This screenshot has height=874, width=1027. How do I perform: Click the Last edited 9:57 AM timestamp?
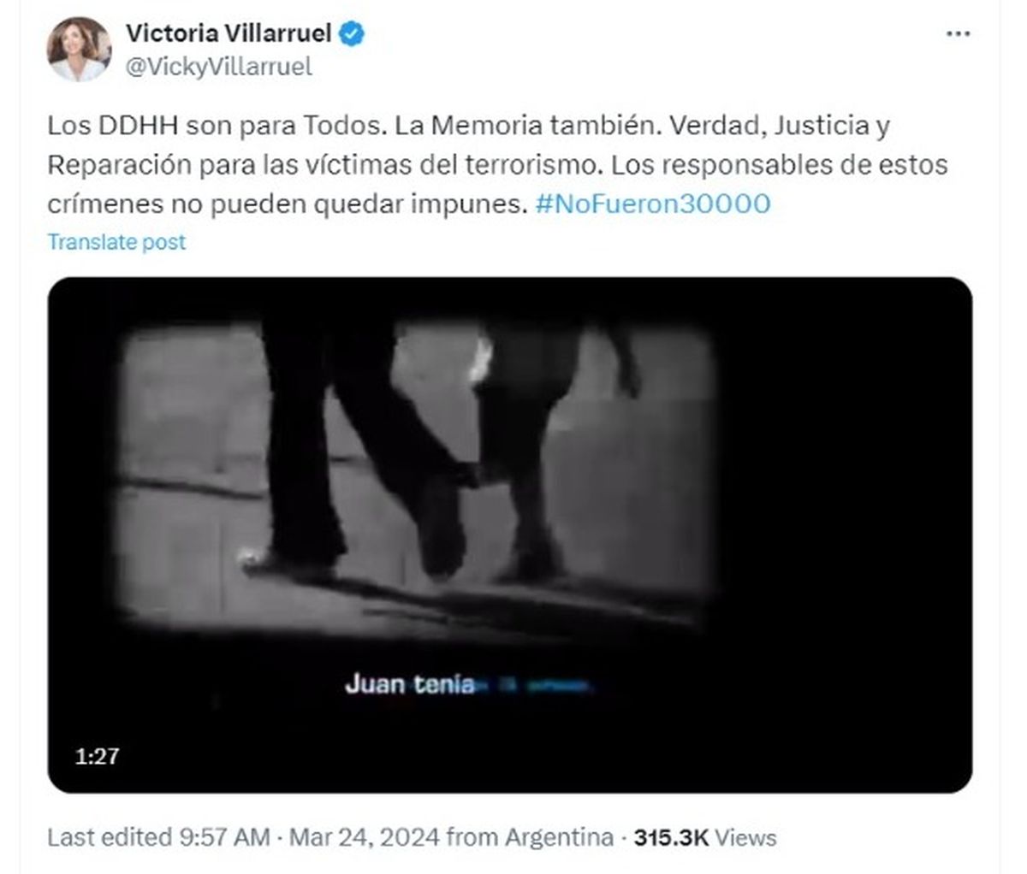pos(158,837)
